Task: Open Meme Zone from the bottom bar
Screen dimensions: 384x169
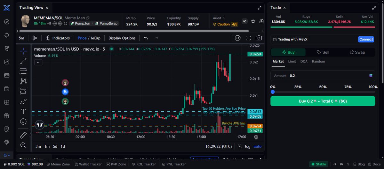Action: (x=58, y=164)
